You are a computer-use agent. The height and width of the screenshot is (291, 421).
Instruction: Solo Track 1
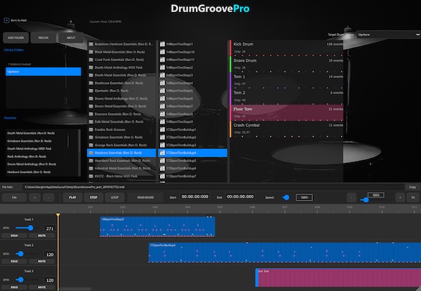pos(14,236)
